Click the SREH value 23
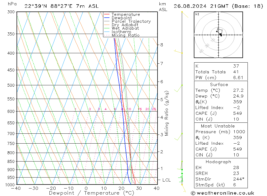267x196 pixels. point(236,173)
